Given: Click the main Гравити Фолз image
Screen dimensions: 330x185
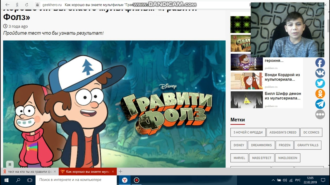Looking at the screenshot, I should (x=114, y=104).
